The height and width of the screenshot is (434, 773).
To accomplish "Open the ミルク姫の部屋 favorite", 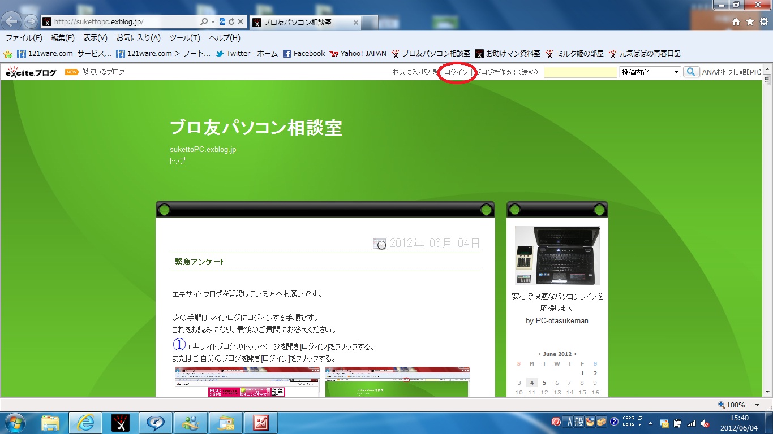I will click(574, 54).
